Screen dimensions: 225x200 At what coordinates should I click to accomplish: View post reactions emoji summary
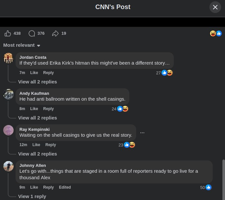[x=216, y=33]
